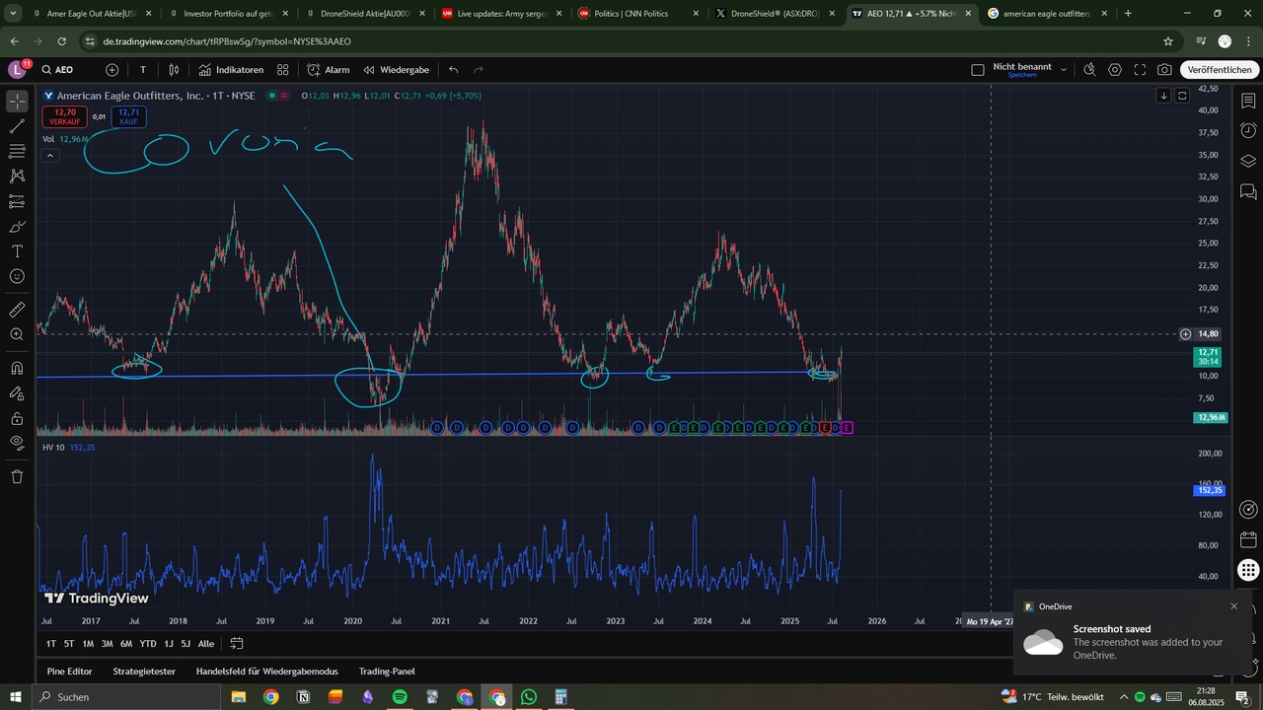Switch to the DroneShield Aktie browser tab
The width and height of the screenshot is (1263, 710).
[x=365, y=14]
